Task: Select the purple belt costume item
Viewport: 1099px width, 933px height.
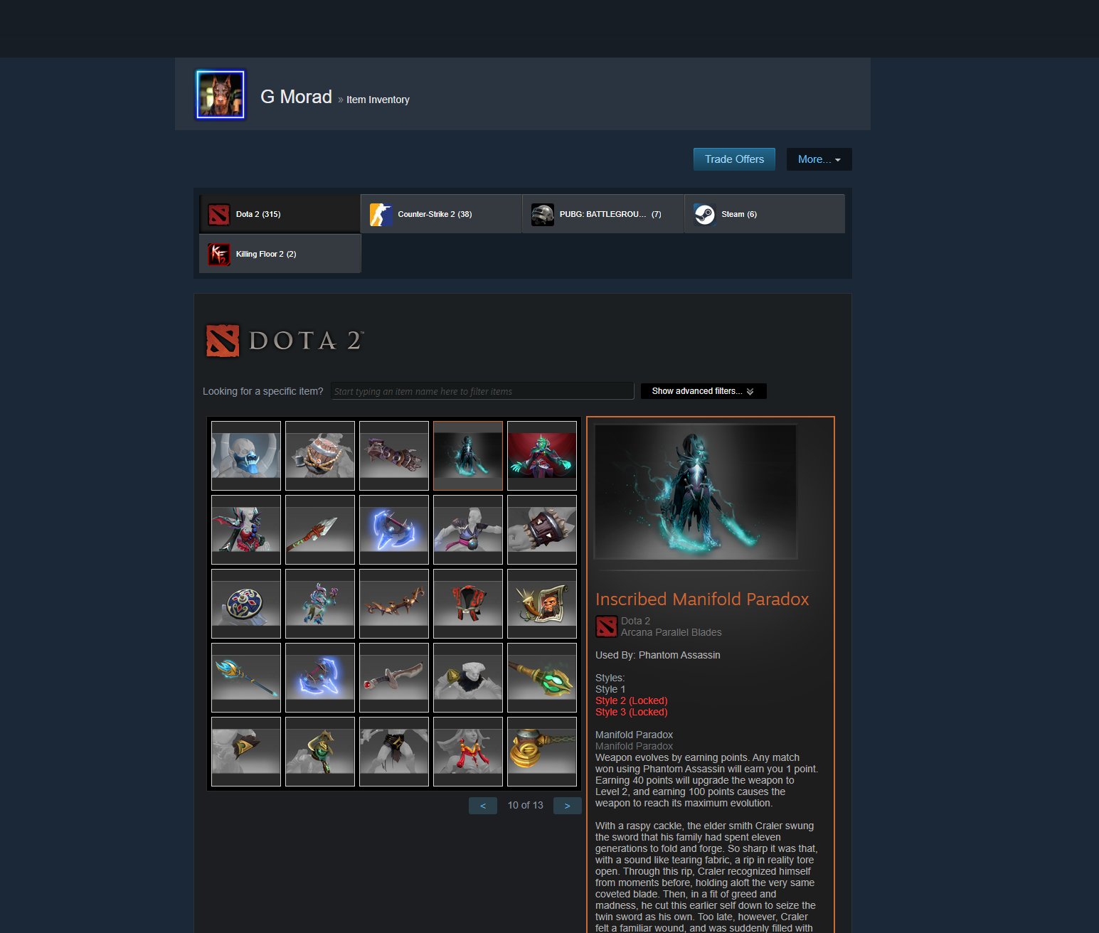Action: (x=468, y=530)
